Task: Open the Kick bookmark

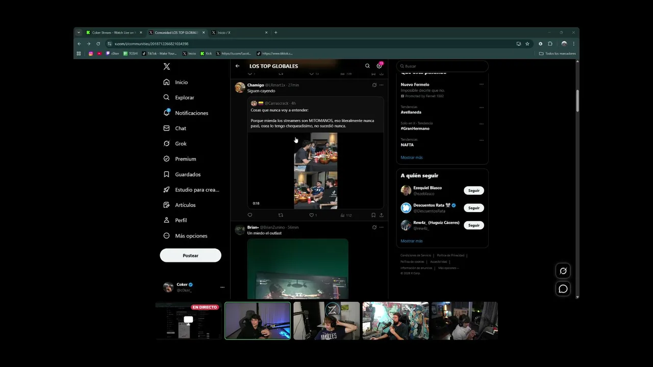Action: pyautogui.click(x=206, y=54)
